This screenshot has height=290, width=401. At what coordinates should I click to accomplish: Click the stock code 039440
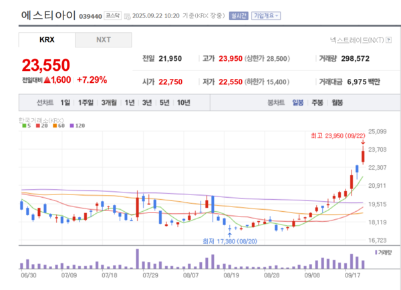click(x=90, y=16)
